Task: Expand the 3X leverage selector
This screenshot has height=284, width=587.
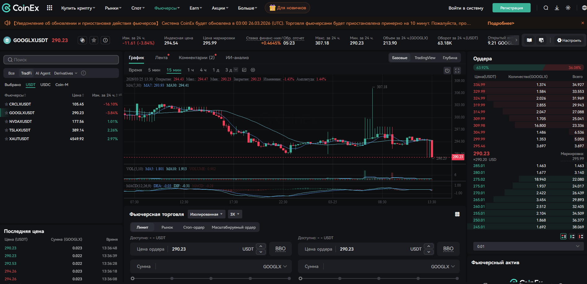Action: coord(235,214)
